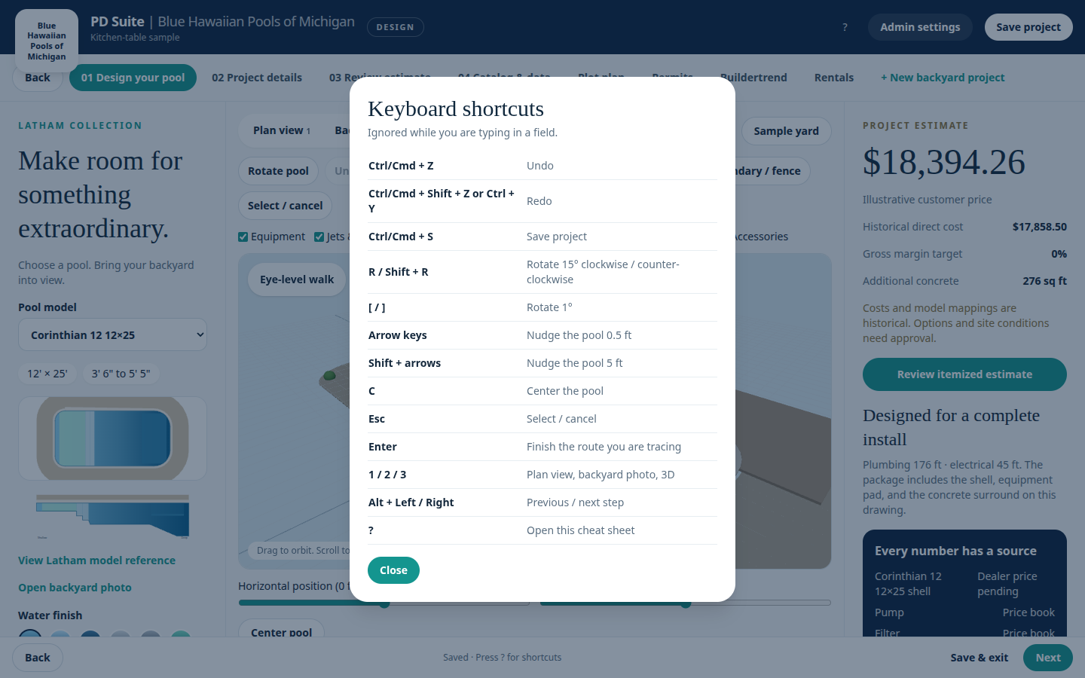Click the footer Back button
The height and width of the screenshot is (678, 1085).
pos(38,658)
